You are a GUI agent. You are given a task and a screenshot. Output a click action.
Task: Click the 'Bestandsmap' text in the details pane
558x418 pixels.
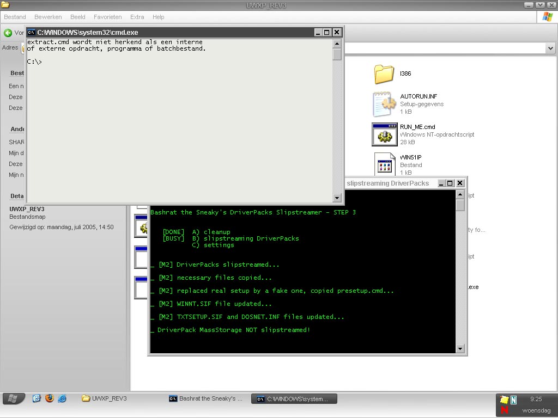pos(27,217)
